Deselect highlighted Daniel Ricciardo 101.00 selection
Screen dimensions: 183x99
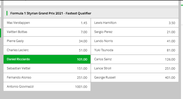coord(47,59)
